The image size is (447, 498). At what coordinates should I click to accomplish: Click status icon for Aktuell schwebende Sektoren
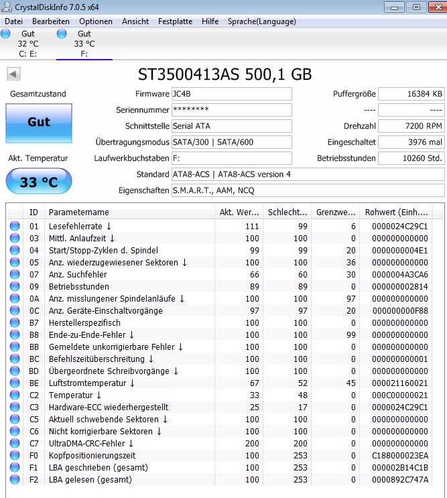click(x=15, y=419)
